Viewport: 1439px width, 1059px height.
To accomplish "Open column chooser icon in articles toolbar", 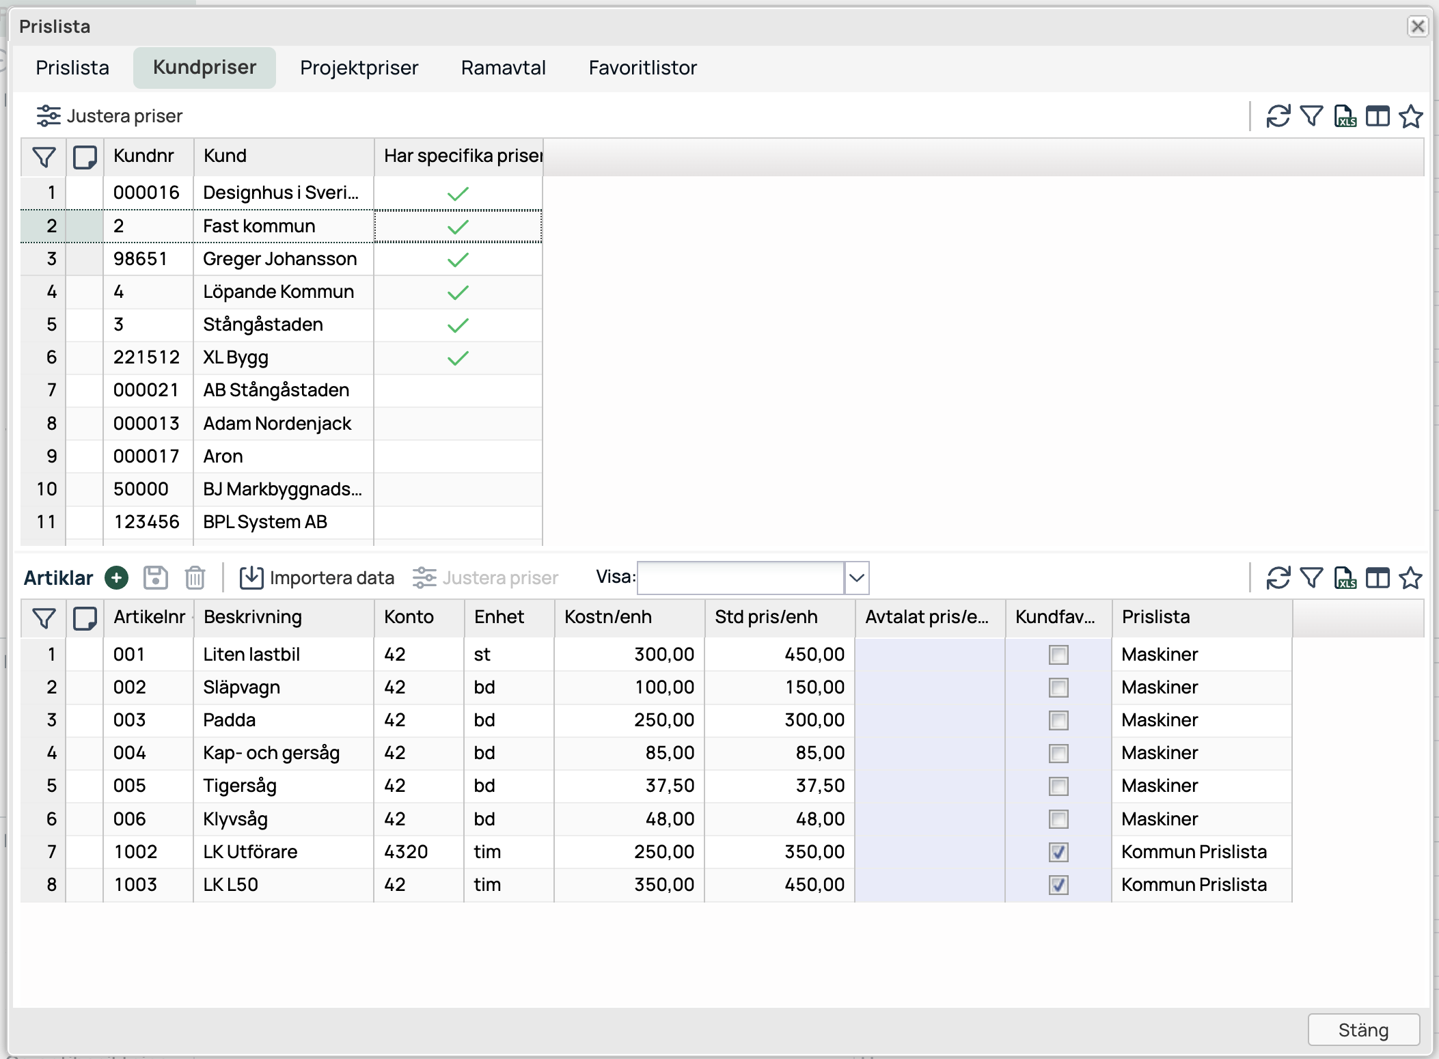I will [x=1378, y=578].
